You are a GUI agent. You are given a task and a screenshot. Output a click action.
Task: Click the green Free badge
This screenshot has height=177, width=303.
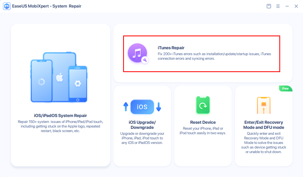(285, 89)
